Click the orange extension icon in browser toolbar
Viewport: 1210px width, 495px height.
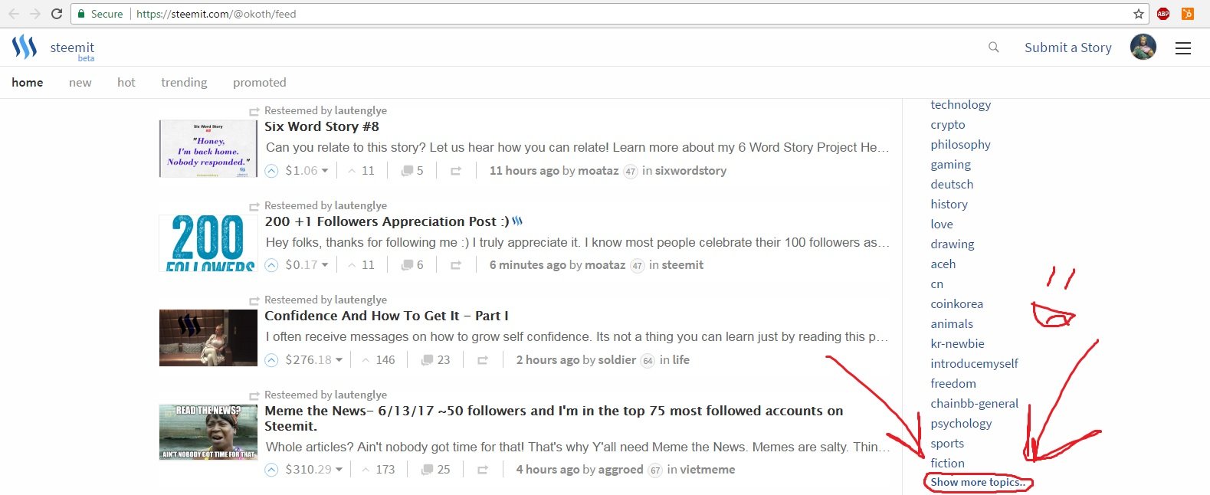pyautogui.click(x=1188, y=14)
